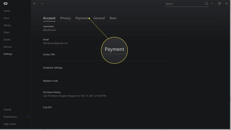This screenshot has height=130, width=231.
Task: Click the Oculus logo icon
Action: point(5,4)
